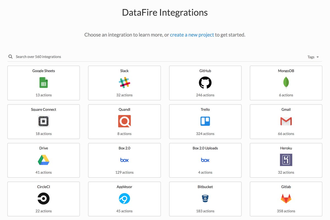Click the Trello blue board icon
This screenshot has height=220, width=330.
point(205,121)
